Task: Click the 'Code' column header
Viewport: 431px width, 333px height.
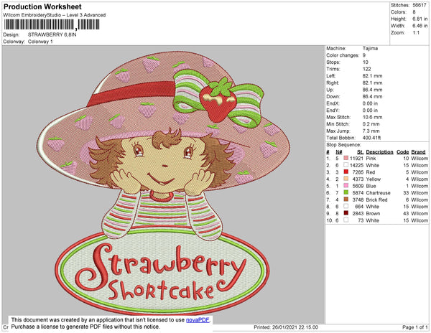Action: (403, 152)
